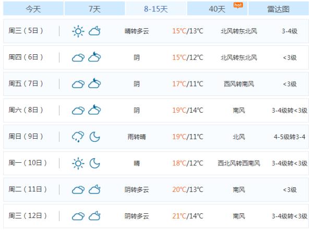Click the rain cloud icon for 周日 (9日)
Image resolution: width=313 pixels, height=230 pixels.
tap(78, 137)
